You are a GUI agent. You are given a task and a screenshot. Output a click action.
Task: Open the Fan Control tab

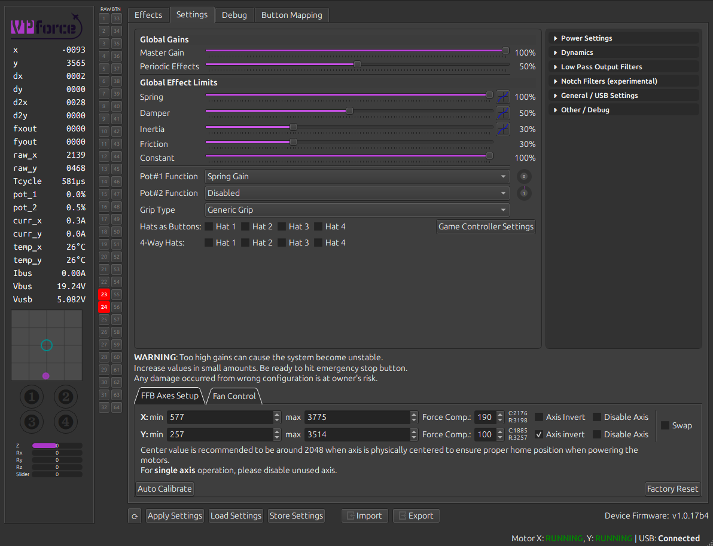pos(234,396)
